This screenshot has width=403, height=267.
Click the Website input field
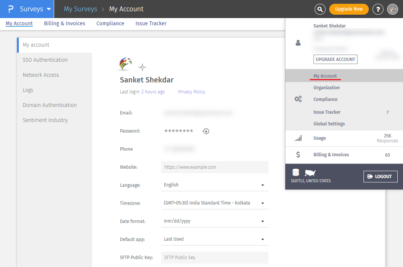point(215,167)
